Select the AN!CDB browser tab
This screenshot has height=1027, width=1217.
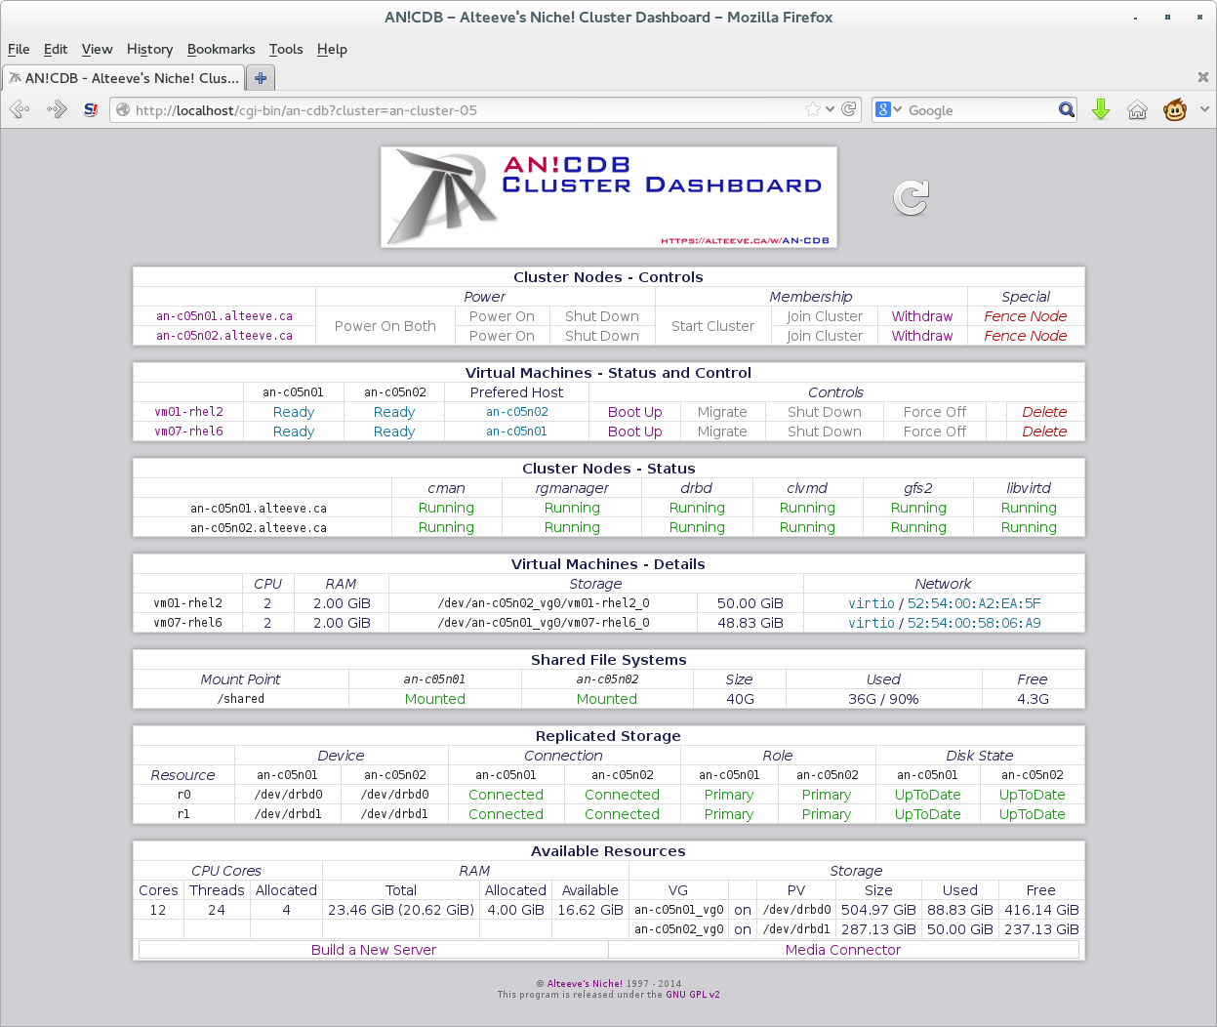[x=124, y=78]
